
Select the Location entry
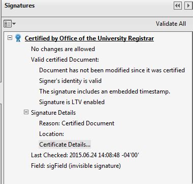[x=51, y=134]
